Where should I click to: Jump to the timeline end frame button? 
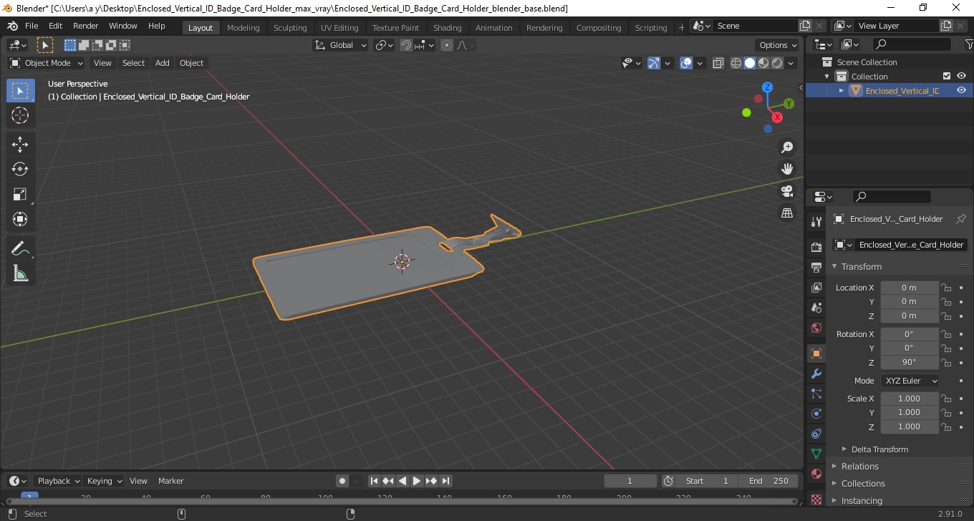point(445,481)
